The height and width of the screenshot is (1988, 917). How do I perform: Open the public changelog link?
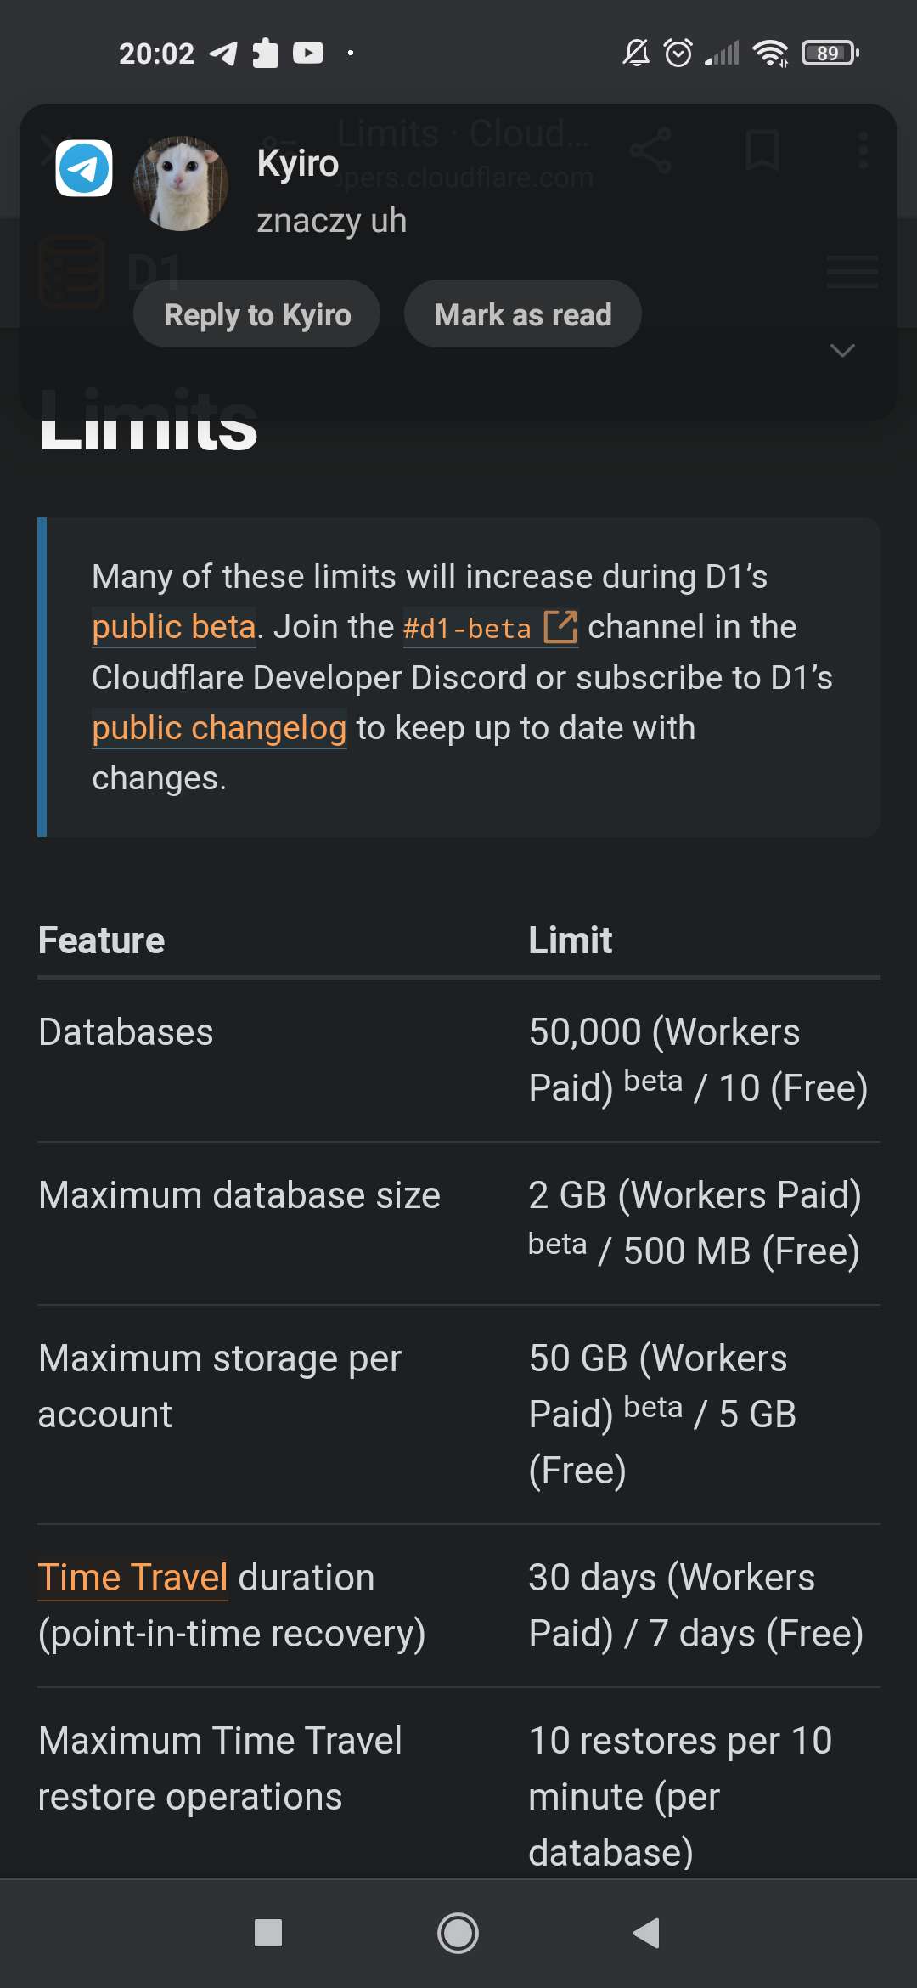coord(218,727)
